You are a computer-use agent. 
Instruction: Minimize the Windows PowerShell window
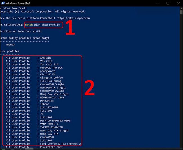pos(157,3)
